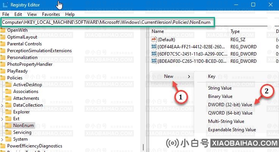Select the Associations tree label

pos(26,91)
